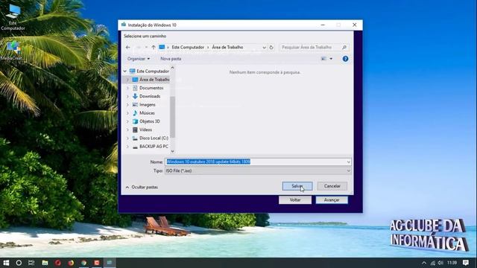Click Área de Trabalho in address bar

[227, 48]
